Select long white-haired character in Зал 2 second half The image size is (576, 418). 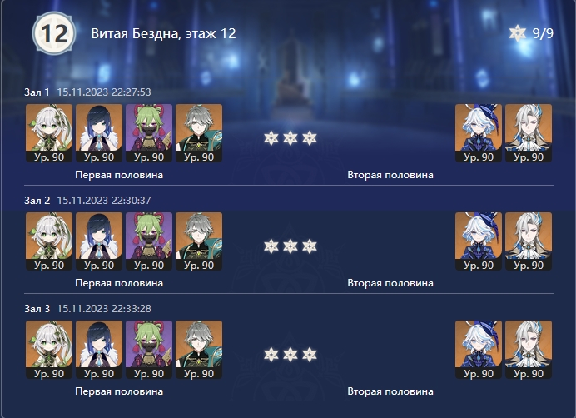click(x=529, y=241)
